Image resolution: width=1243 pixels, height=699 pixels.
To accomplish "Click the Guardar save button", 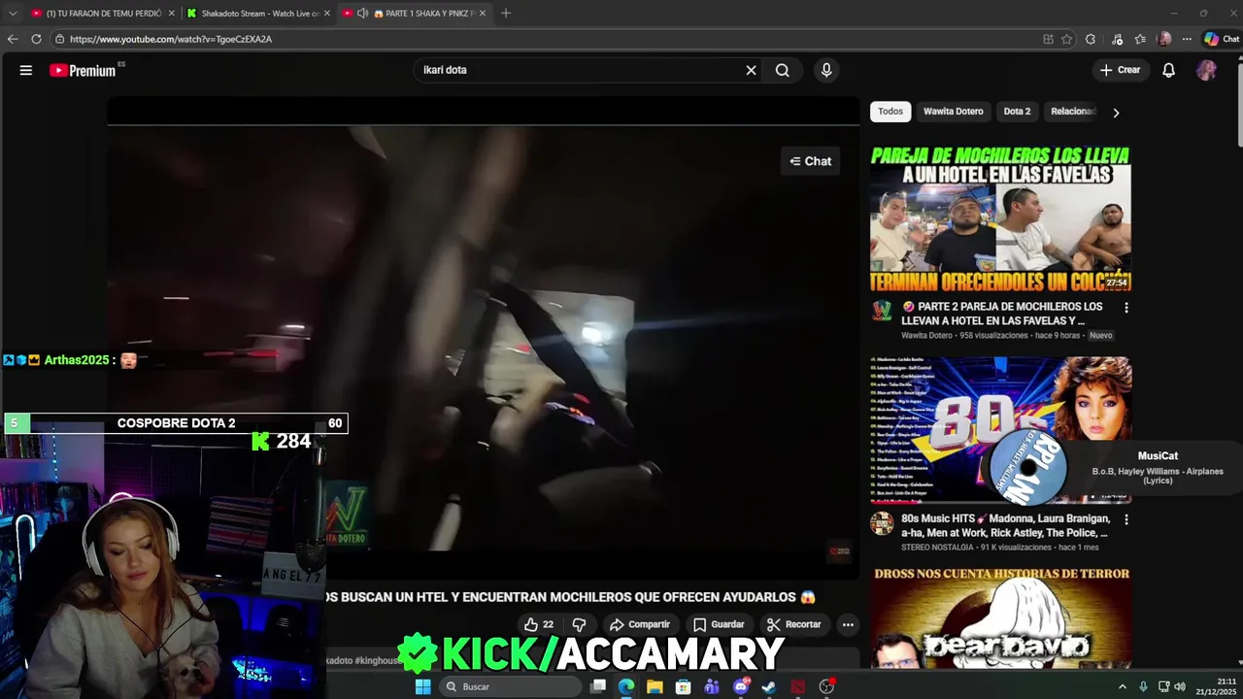I will 719,624.
